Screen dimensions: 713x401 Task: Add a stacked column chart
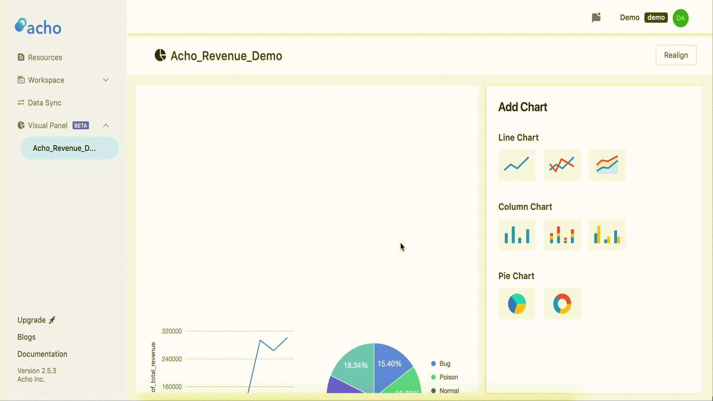[x=562, y=234]
